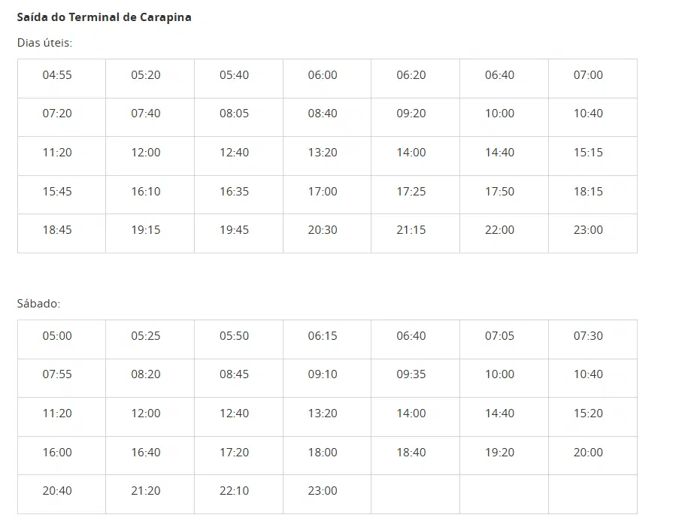This screenshot has width=682, height=524.
Task: Click the 23:00 cell in Sábado table
Action: coord(323,491)
